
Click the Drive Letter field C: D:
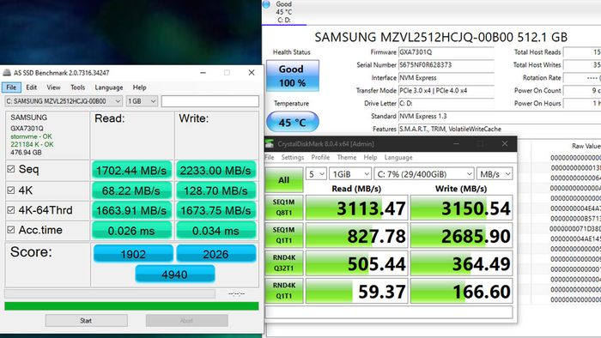[446, 103]
